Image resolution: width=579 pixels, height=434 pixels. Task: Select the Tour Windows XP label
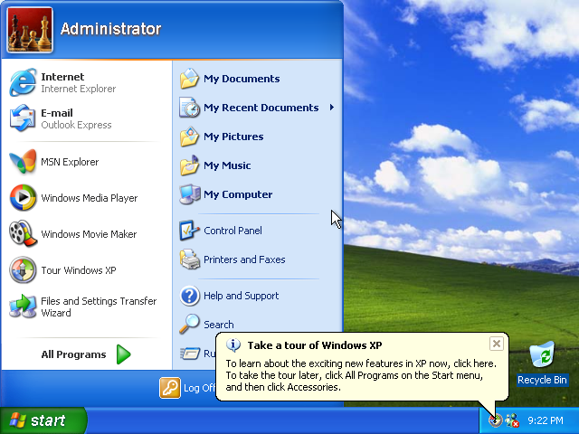[79, 270]
